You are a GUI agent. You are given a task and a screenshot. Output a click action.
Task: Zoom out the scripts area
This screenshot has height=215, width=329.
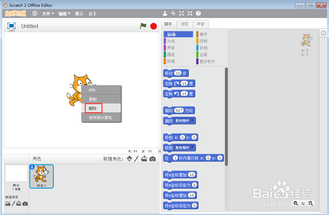[295, 203]
